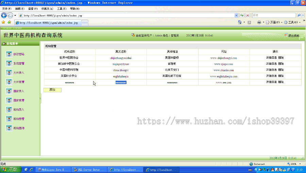Click the icon beside 机构录入

pyautogui.click(x=9, y=109)
